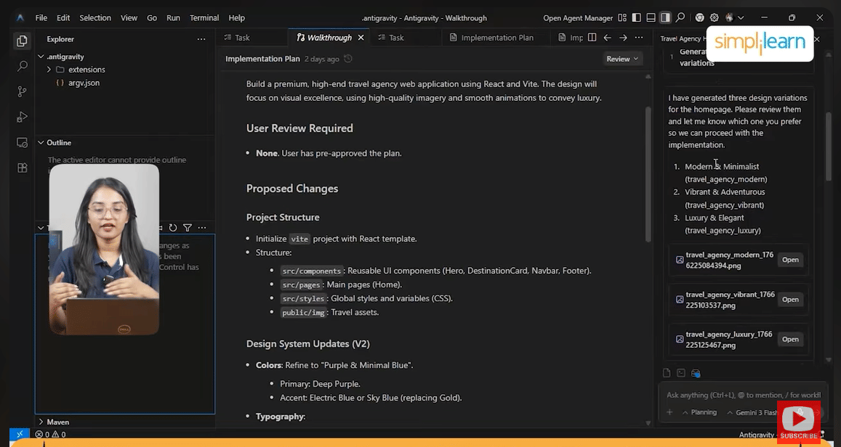Toggle the bottom panel layout button

tap(651, 17)
